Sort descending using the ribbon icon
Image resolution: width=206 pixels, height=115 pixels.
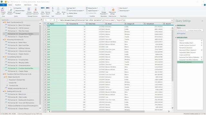pos(53,11)
